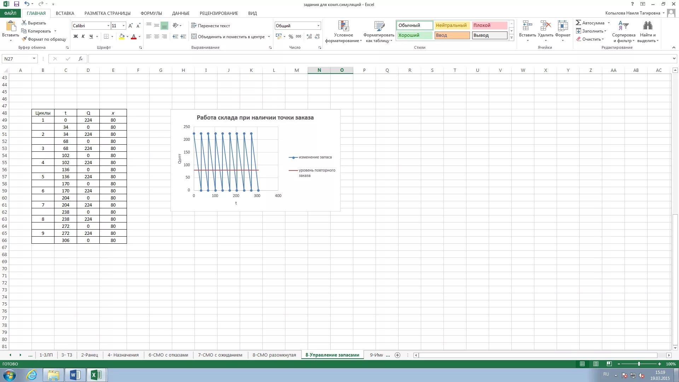Click the percent style icon
This screenshot has width=679, height=382.
pyautogui.click(x=291, y=36)
